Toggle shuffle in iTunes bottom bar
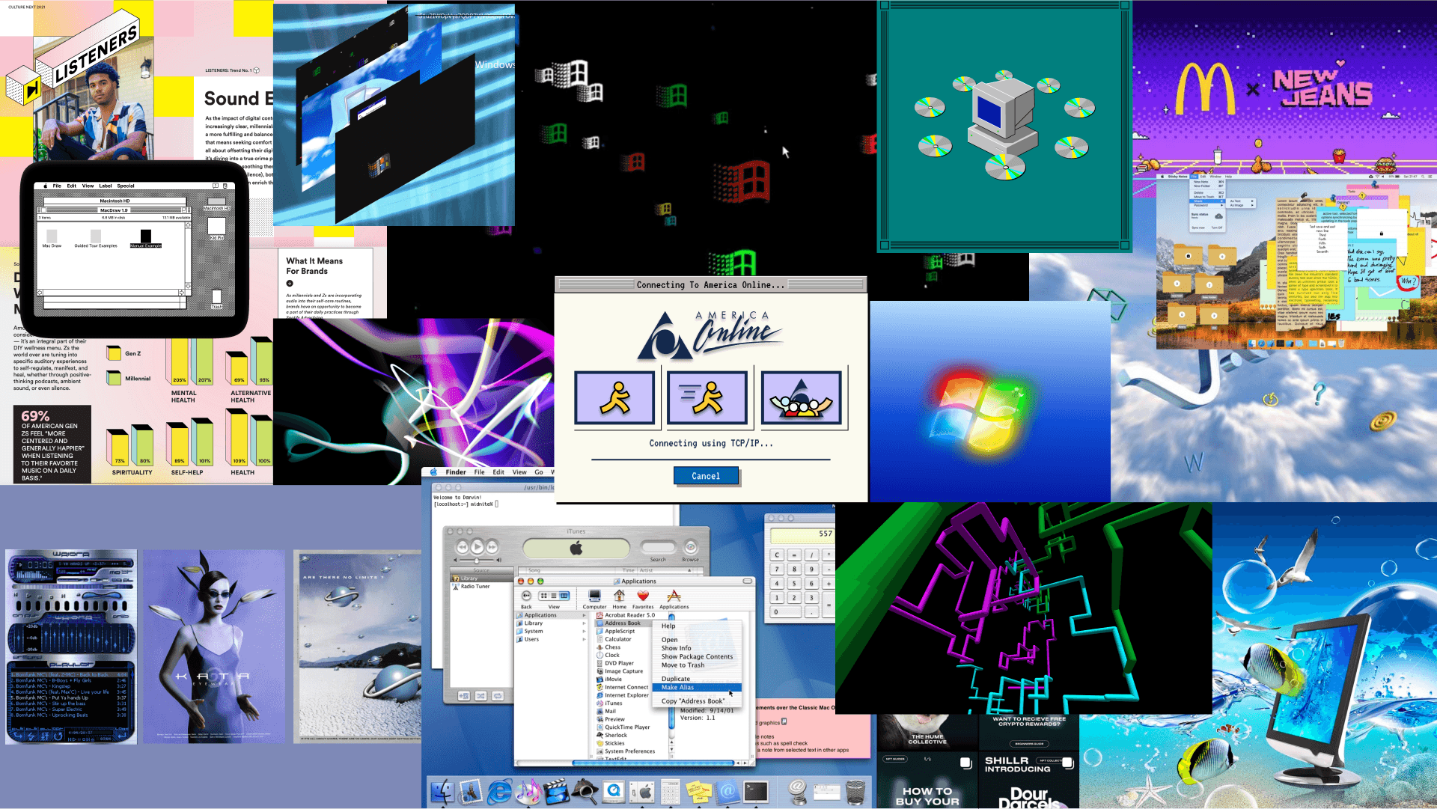The width and height of the screenshot is (1437, 809). click(x=480, y=696)
